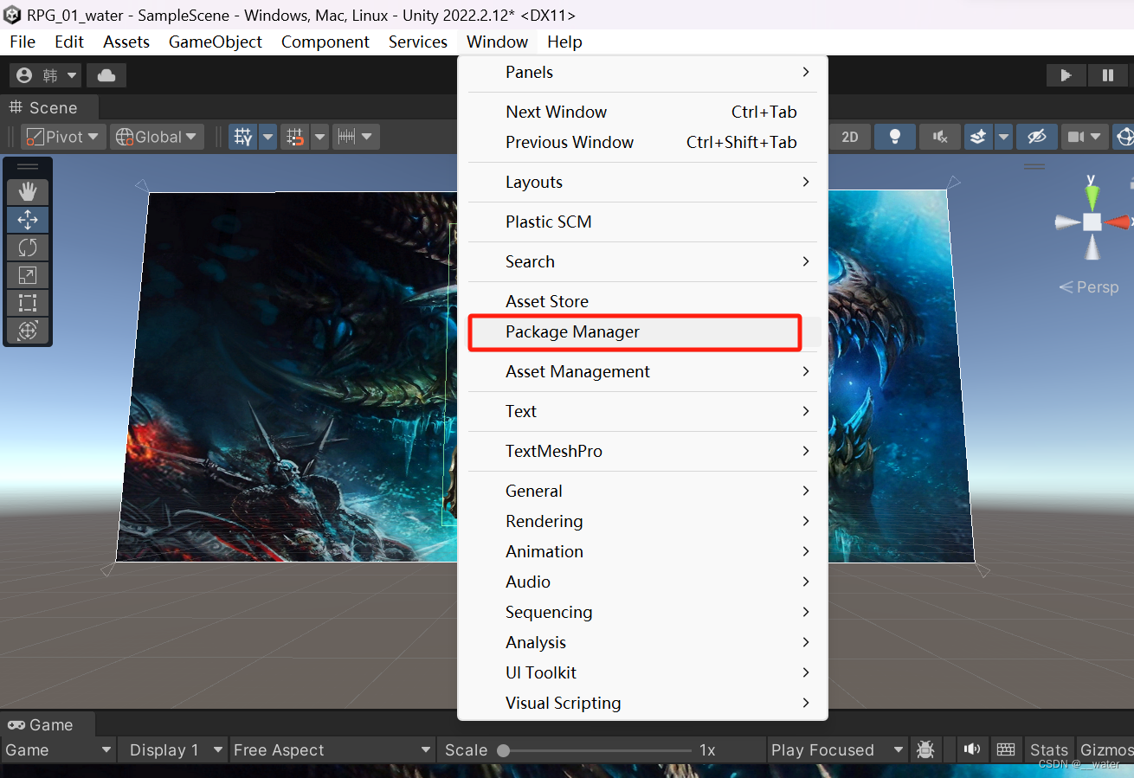This screenshot has height=778, width=1134.
Task: Open the Pivot handle position dropdown
Action: 64,137
